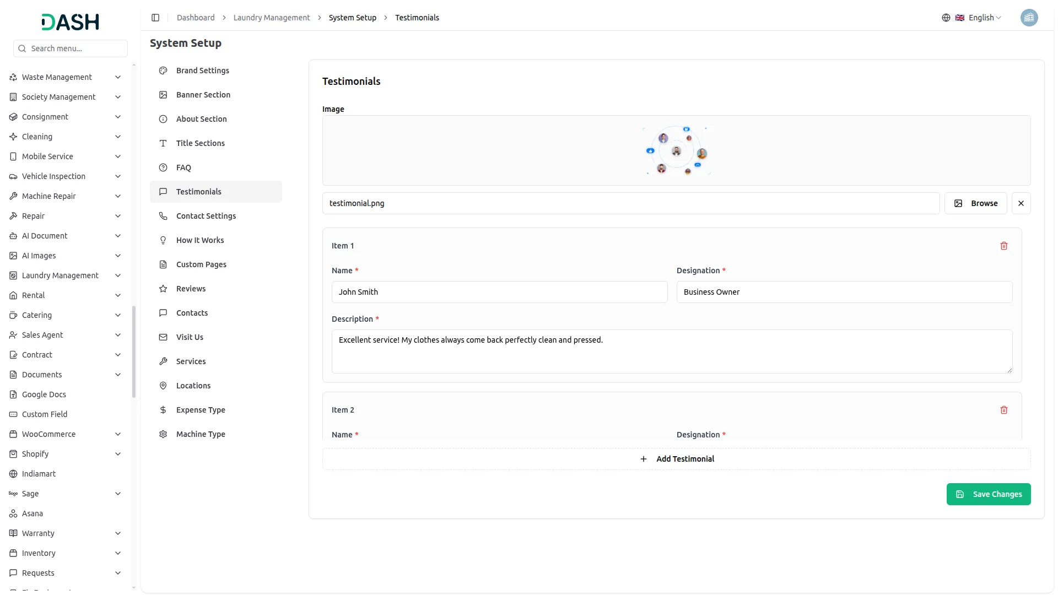Select the Brand Settings palette icon
This screenshot has width=1058, height=595.
click(x=163, y=70)
